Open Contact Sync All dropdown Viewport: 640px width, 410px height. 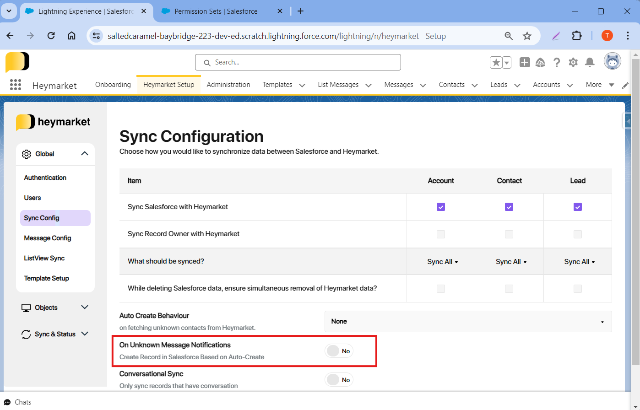[511, 262]
